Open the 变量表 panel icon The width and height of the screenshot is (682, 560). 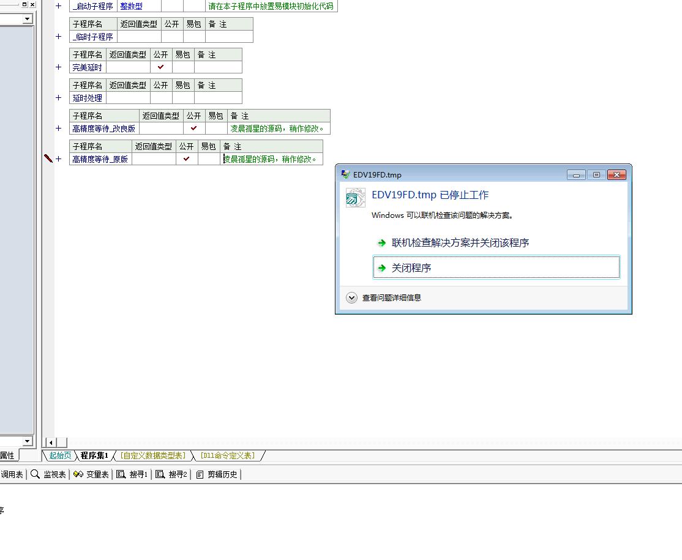[91, 474]
